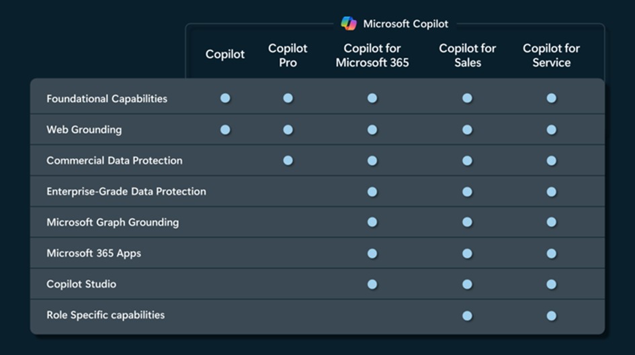The height and width of the screenshot is (355, 635).
Task: Click Microsoft 365 Apps dot for Service
Action: pos(551,254)
